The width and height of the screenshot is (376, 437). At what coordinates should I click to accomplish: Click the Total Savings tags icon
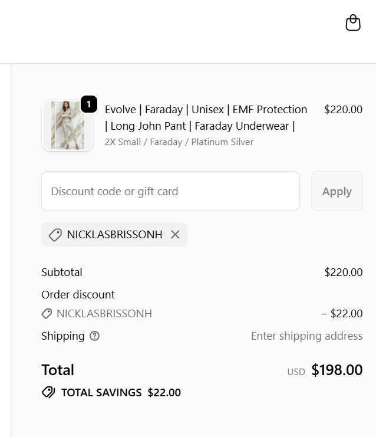(x=48, y=392)
